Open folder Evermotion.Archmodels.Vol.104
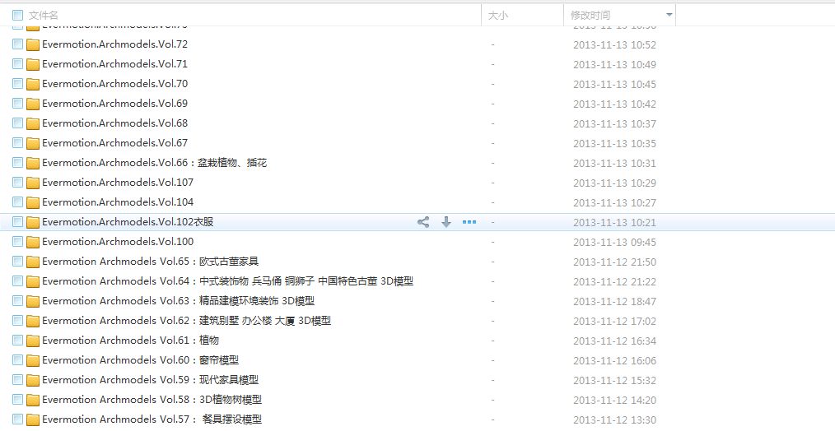This screenshot has width=835, height=431. point(118,202)
